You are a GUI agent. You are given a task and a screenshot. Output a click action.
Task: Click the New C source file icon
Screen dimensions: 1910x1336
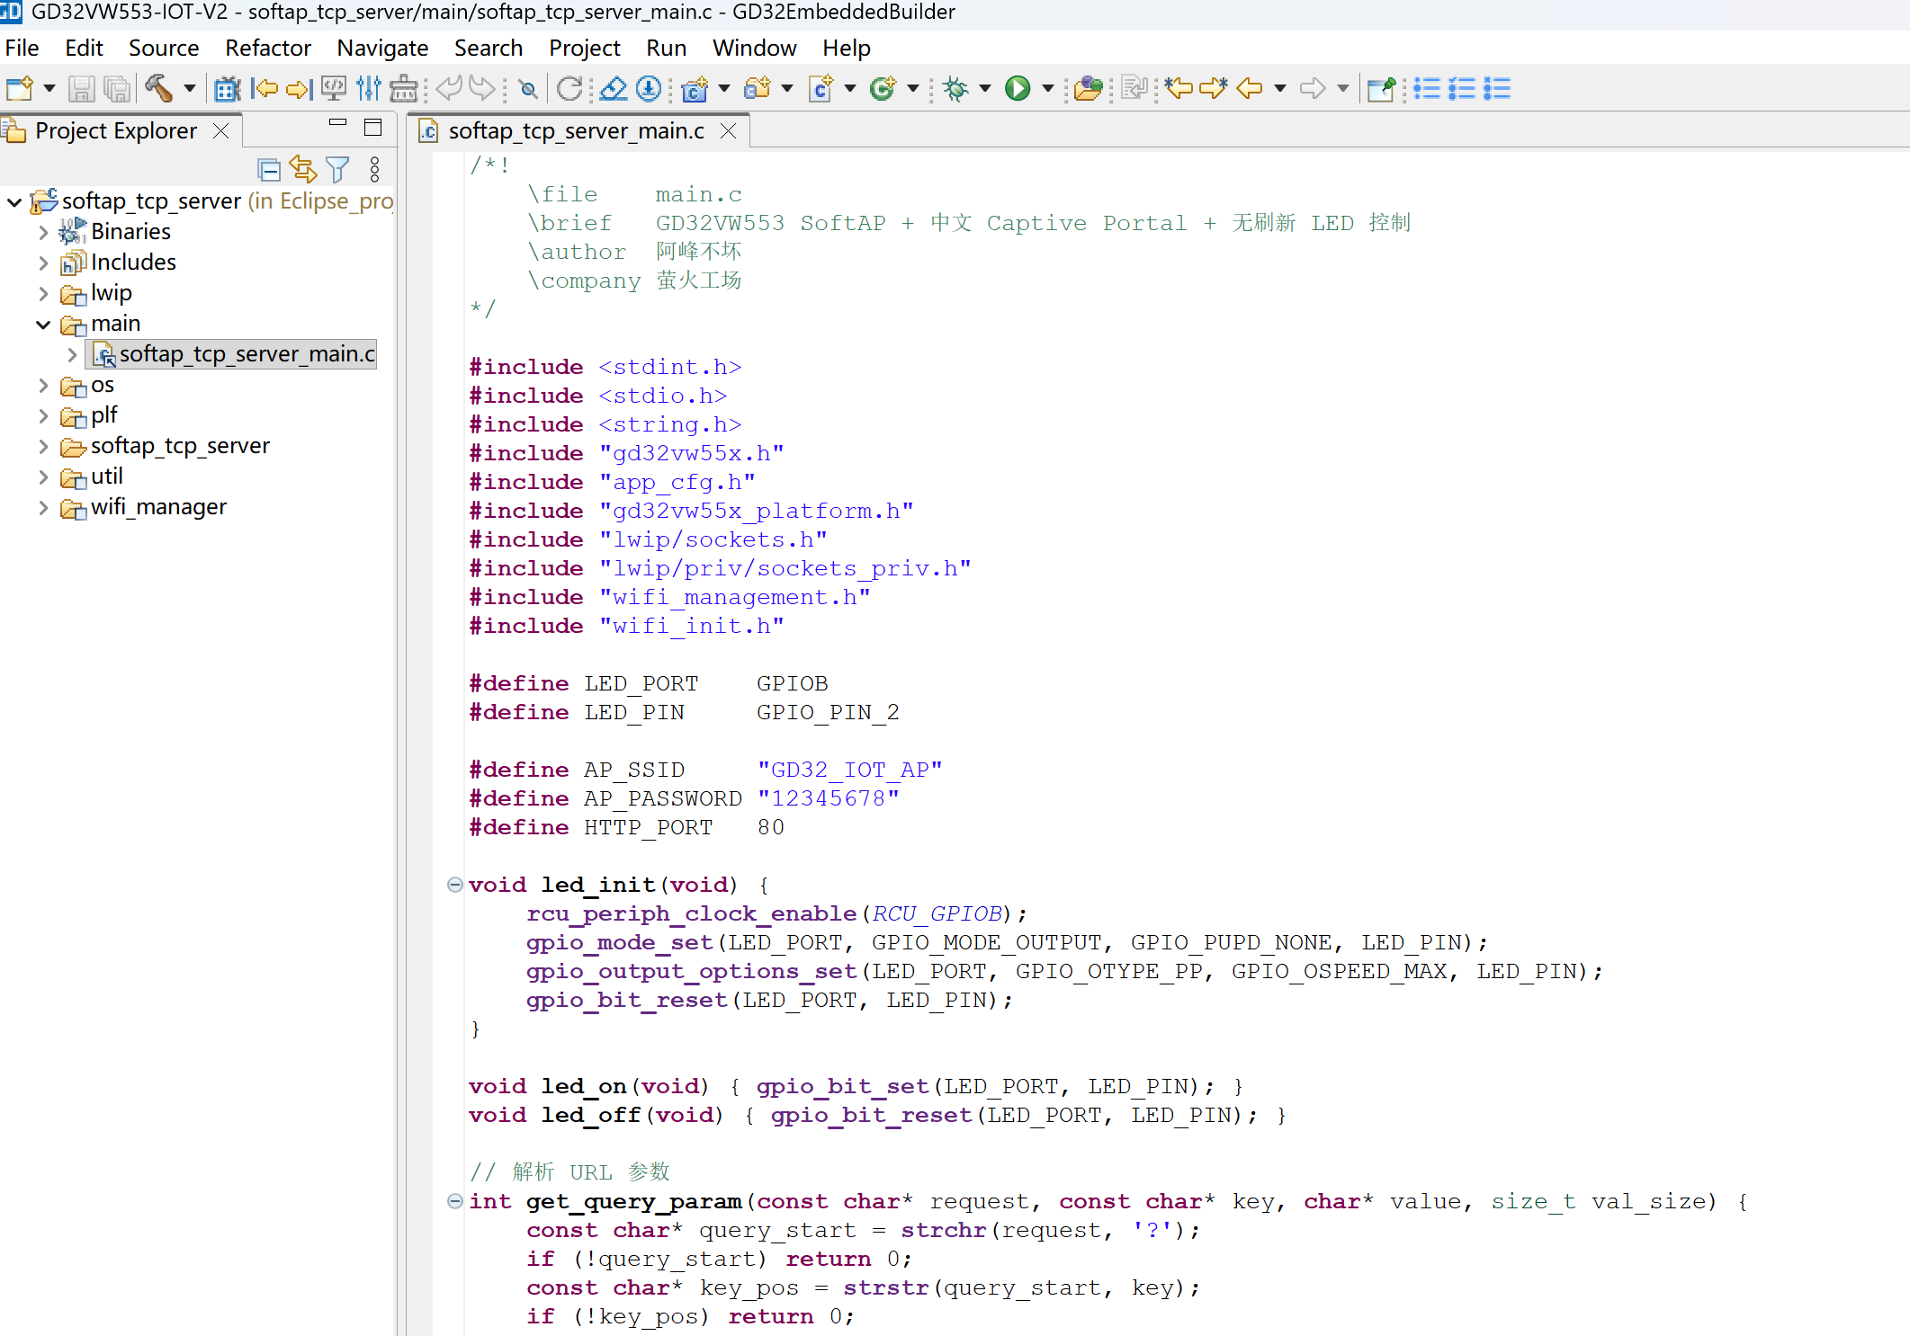(821, 88)
